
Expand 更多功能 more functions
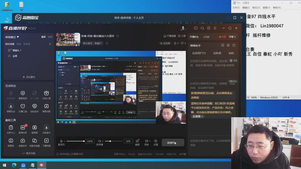point(29,153)
